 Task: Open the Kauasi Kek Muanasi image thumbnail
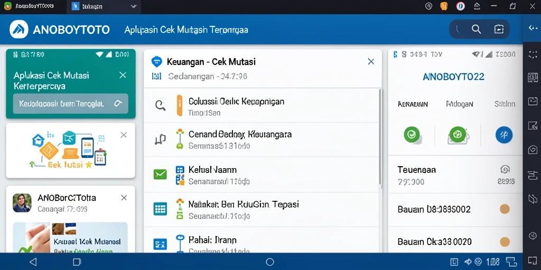click(x=70, y=237)
